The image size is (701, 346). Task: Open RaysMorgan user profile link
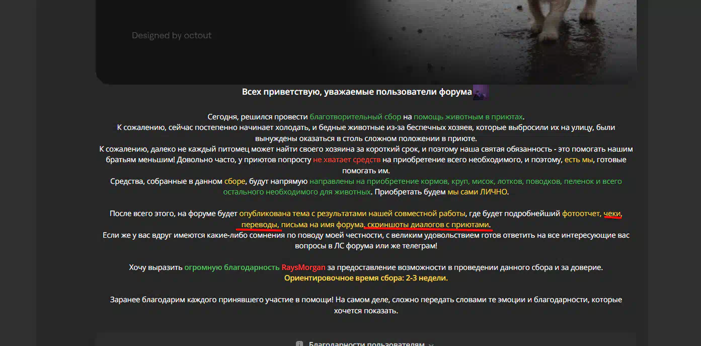[303, 267]
